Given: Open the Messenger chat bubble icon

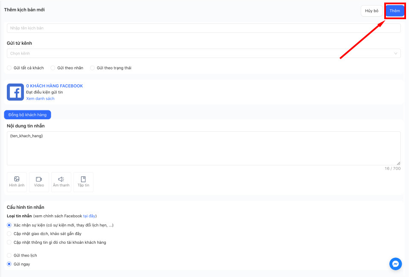Looking at the screenshot, I should pos(395,264).
